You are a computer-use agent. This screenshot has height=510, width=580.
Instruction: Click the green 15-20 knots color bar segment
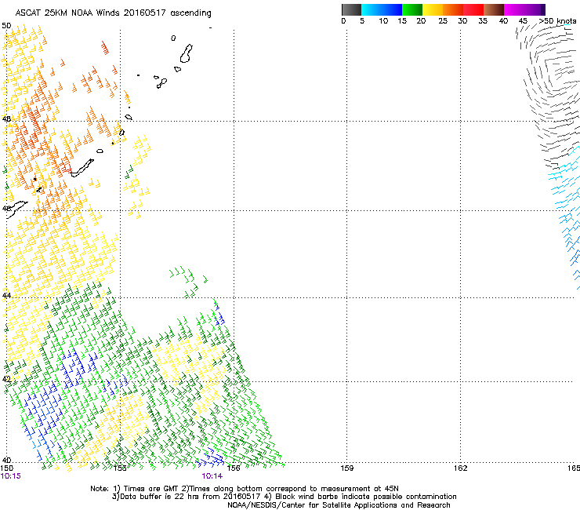pos(412,9)
